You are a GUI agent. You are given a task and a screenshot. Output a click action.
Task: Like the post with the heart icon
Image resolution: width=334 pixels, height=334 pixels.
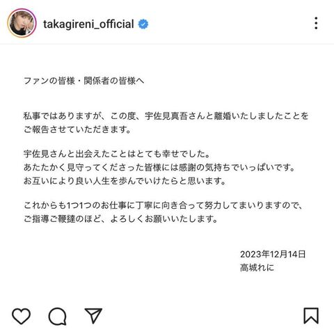tap(21, 316)
